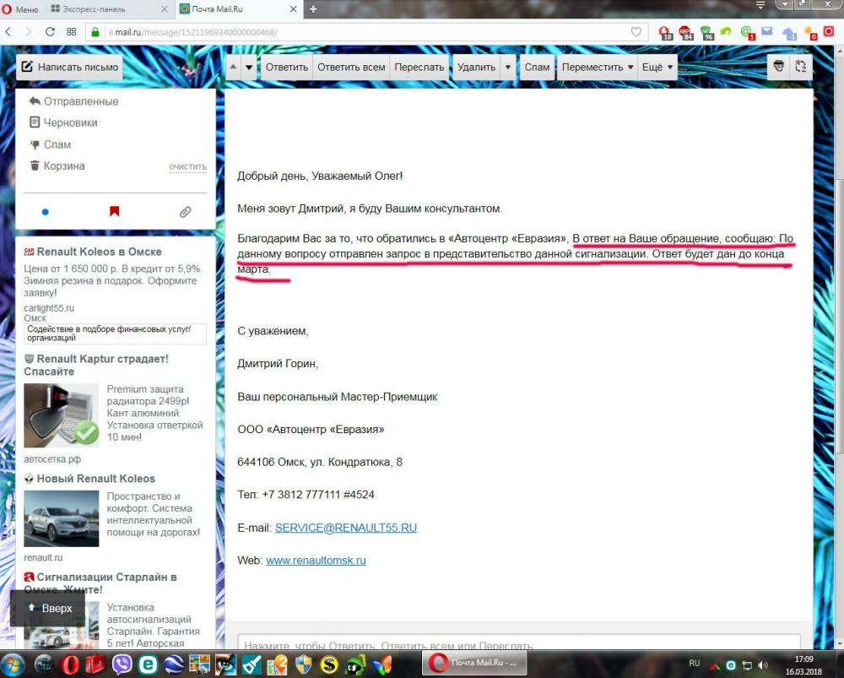
Task: Add page to bookmarks heart icon
Action: coord(636,32)
